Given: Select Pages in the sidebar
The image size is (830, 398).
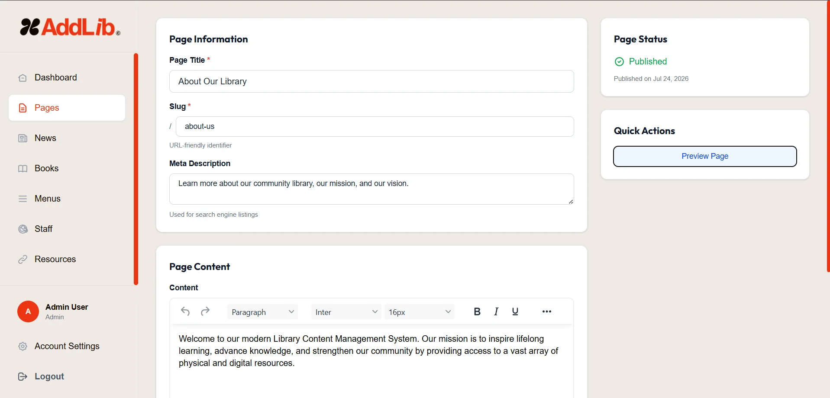Looking at the screenshot, I should click(x=67, y=108).
